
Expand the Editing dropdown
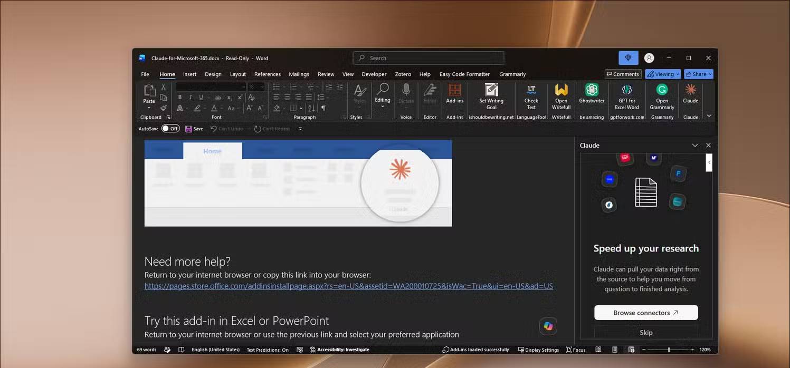pyautogui.click(x=383, y=95)
